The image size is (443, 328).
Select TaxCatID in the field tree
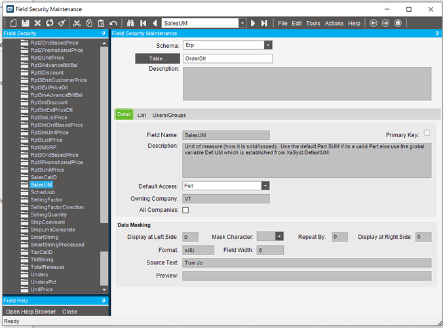(x=41, y=252)
